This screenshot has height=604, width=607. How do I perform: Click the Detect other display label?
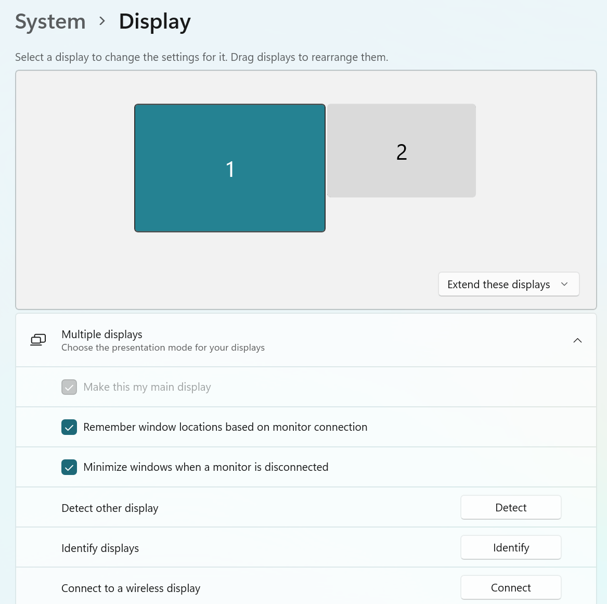[x=110, y=508]
